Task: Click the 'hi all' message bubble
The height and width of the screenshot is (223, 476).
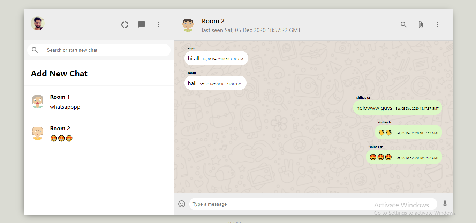Action: point(216,58)
